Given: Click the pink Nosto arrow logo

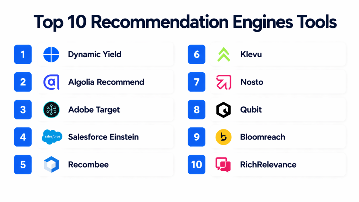Looking at the screenshot, I should (223, 82).
